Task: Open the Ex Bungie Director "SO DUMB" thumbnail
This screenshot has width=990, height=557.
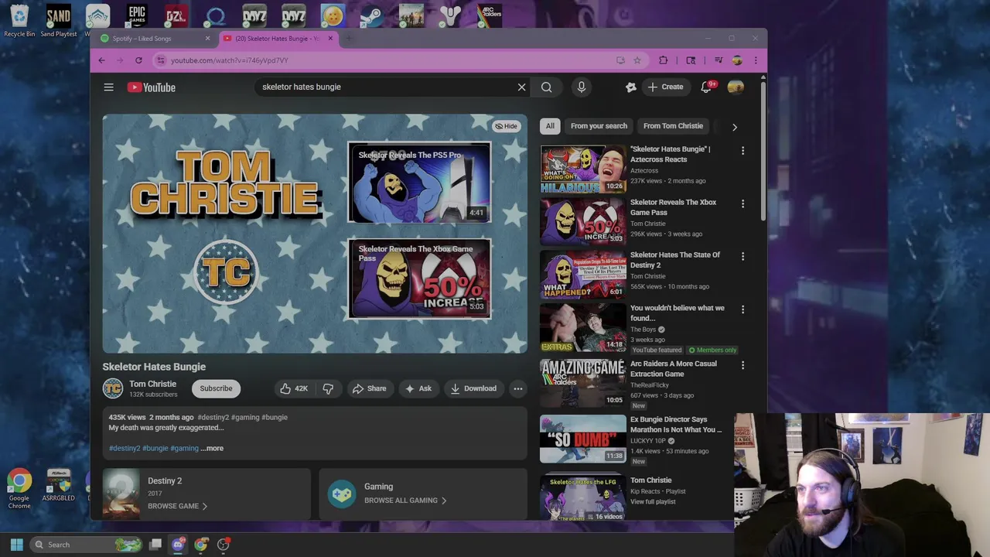Action: 583,439
